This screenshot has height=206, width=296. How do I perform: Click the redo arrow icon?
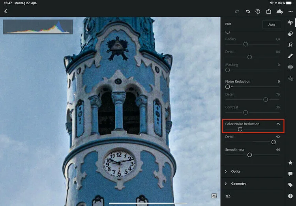(x=237, y=12)
